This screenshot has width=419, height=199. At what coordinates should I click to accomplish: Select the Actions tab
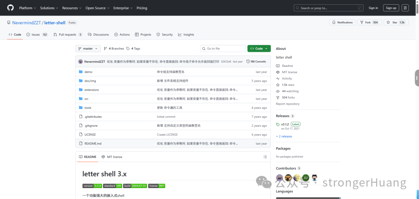[122, 35]
